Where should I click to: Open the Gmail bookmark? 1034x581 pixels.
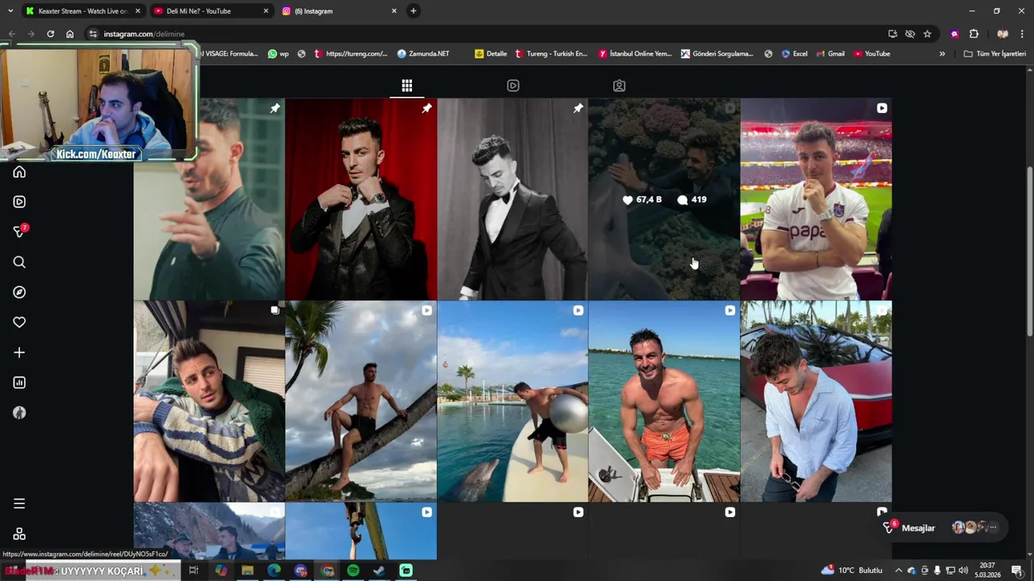pyautogui.click(x=830, y=54)
